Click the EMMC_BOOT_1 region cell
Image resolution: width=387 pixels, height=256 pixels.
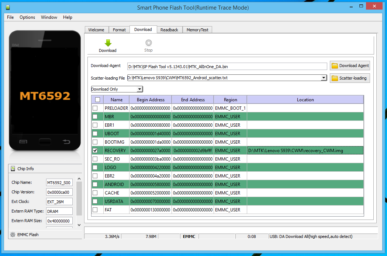(230, 108)
